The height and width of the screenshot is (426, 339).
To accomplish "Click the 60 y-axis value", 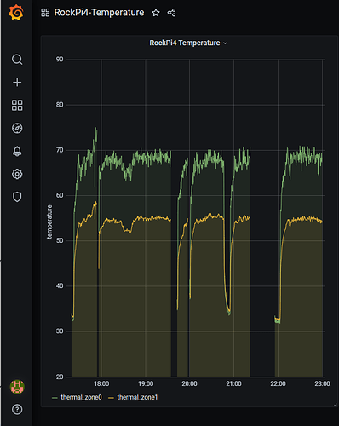I will (60, 195).
